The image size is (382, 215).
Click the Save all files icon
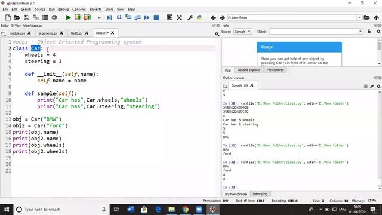[x=36, y=17]
